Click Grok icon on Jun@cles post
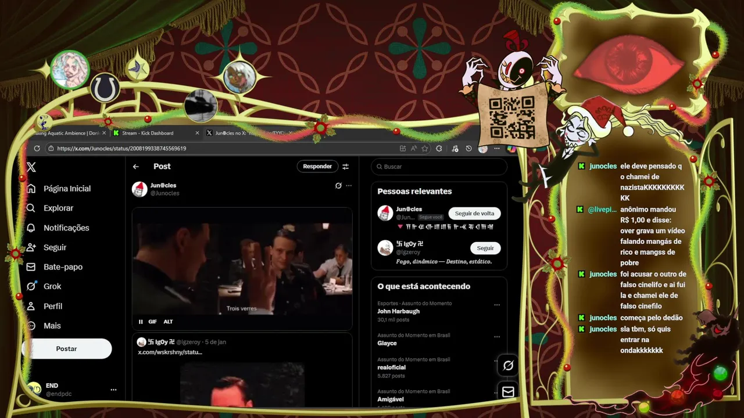 pyautogui.click(x=338, y=186)
